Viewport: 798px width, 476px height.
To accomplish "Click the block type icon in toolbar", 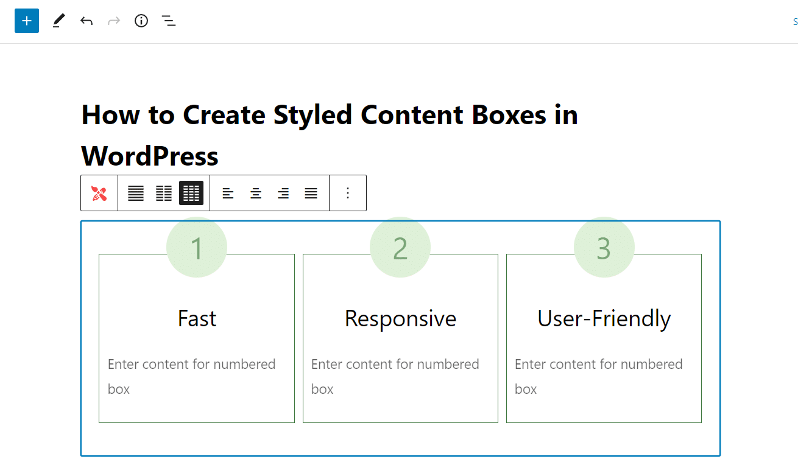I will [x=99, y=194].
